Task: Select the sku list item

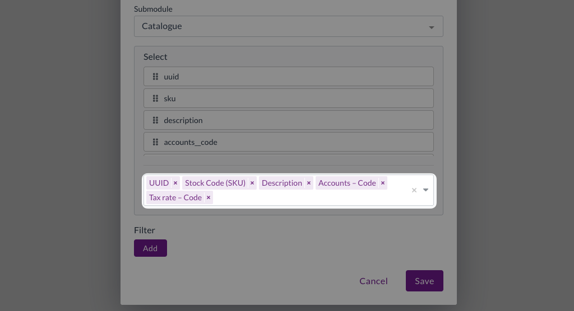Action: [x=291, y=98]
